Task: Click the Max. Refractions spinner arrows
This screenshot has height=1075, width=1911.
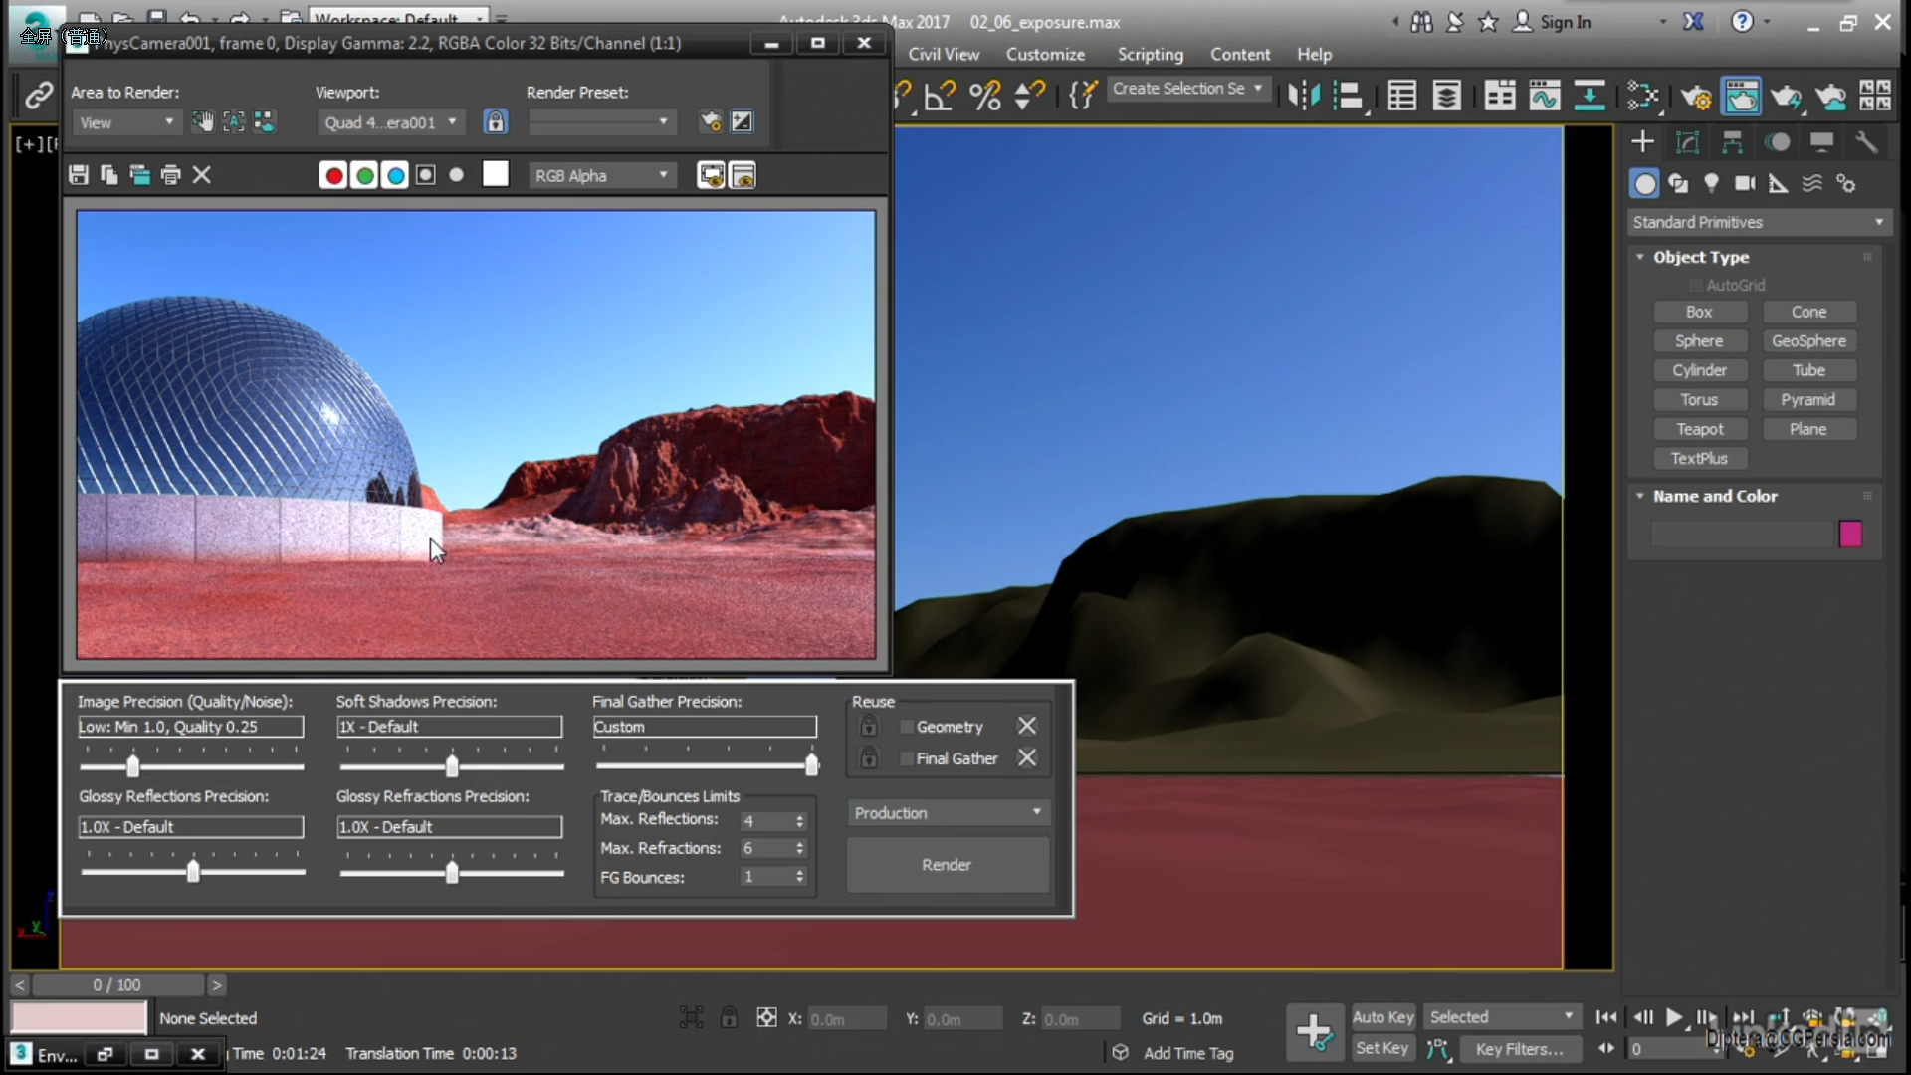Action: pos(799,848)
